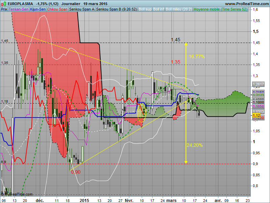Click the Kijun-Sen indicator label

click(x=38, y=9)
